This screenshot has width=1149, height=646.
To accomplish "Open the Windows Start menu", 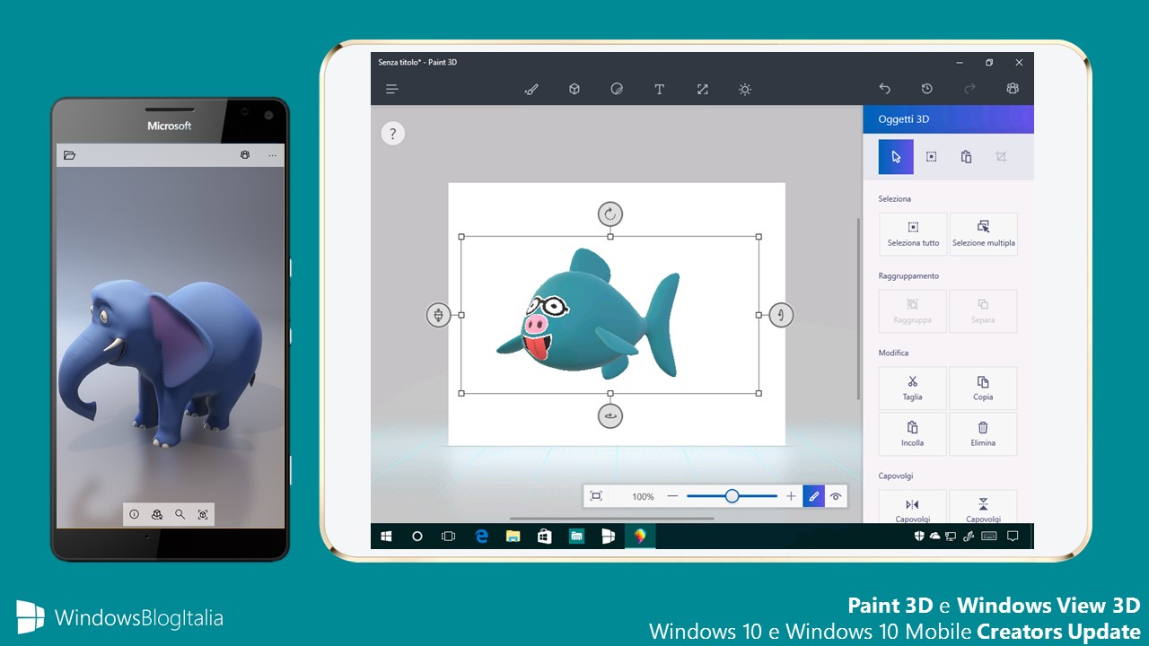I will [387, 537].
